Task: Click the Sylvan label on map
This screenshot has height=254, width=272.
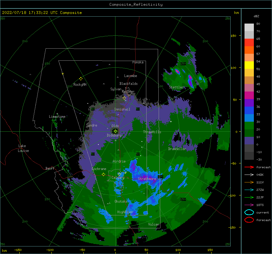Action: tap(116, 89)
